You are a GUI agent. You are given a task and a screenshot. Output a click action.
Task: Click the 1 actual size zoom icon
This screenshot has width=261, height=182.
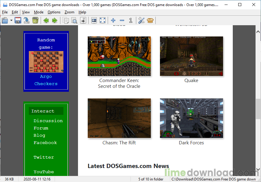click(131, 20)
